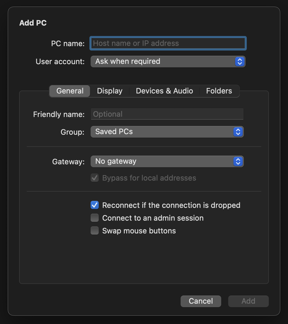Switch to the General tab
The image size is (288, 324).
click(69, 91)
